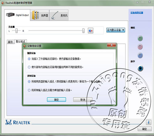Click 取消 cancel in the dialog
The width and height of the screenshot is (154, 136).
click(x=83, y=100)
